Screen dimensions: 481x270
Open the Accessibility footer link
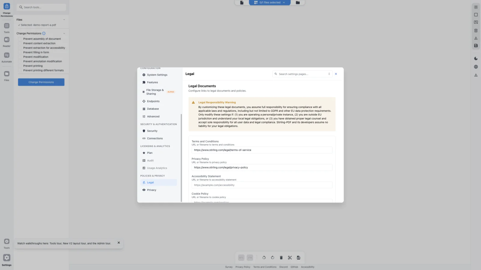(308, 267)
